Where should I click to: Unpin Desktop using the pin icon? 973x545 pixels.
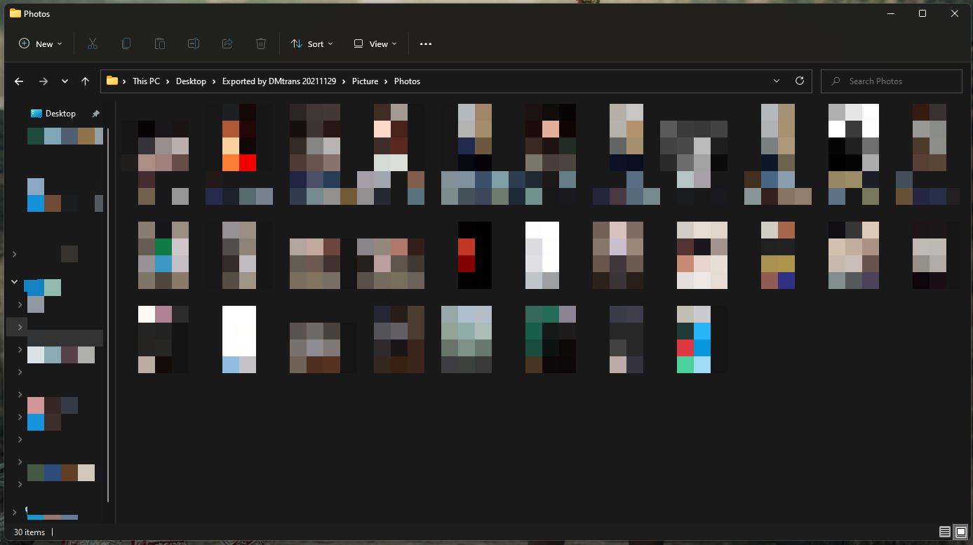tap(95, 114)
